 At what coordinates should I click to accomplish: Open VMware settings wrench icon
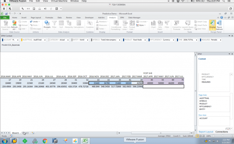click(23, 9)
